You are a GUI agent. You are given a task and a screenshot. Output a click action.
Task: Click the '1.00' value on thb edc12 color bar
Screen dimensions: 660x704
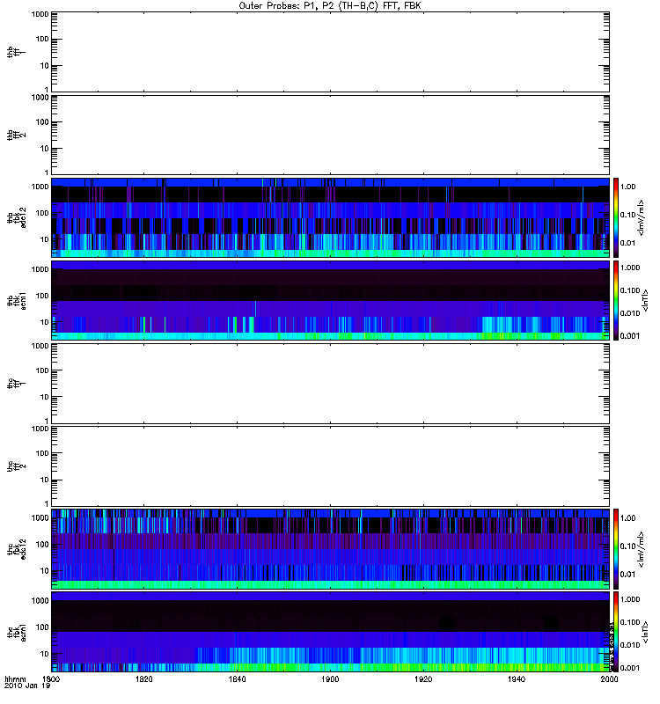[x=627, y=187]
